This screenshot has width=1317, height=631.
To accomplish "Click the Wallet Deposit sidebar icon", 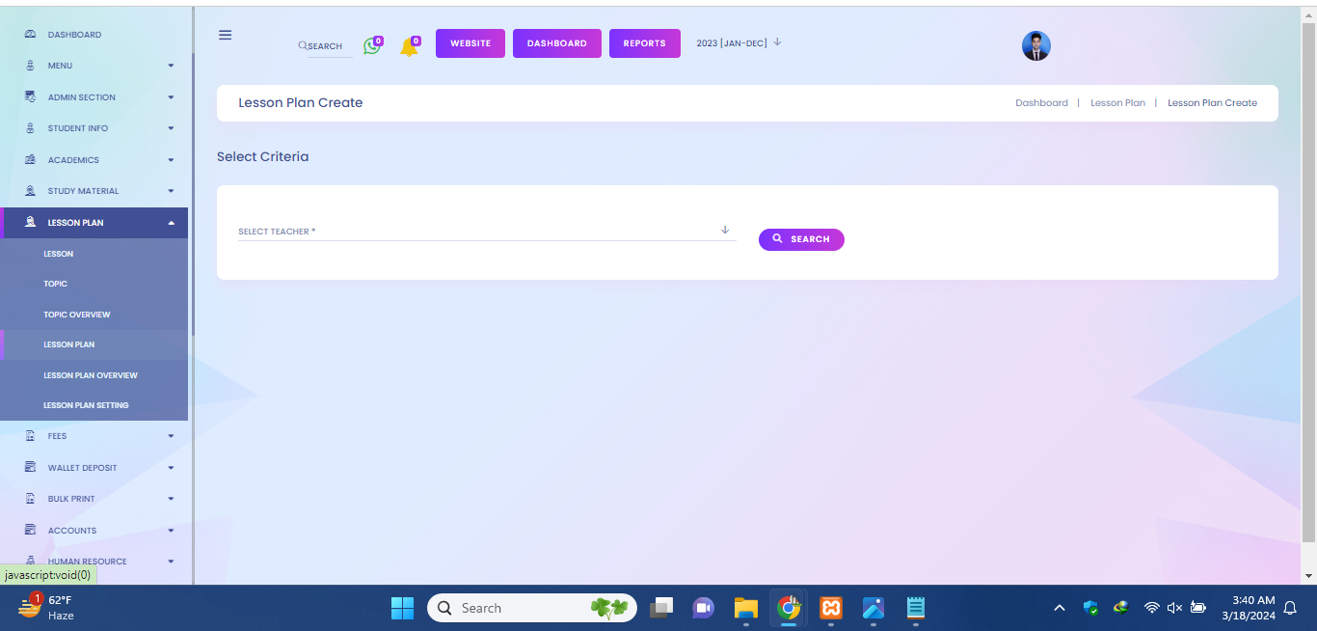I will 30,468.
